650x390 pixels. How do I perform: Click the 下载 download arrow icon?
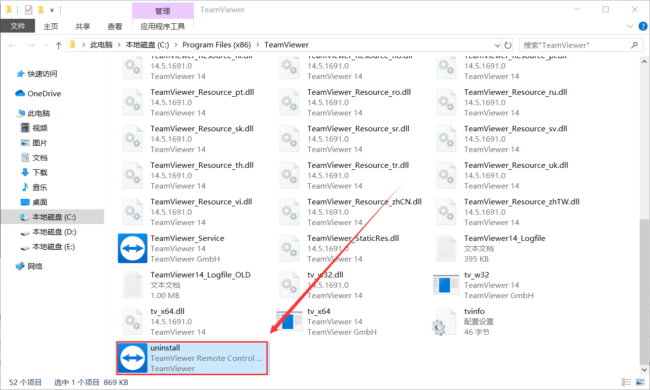[x=25, y=173]
